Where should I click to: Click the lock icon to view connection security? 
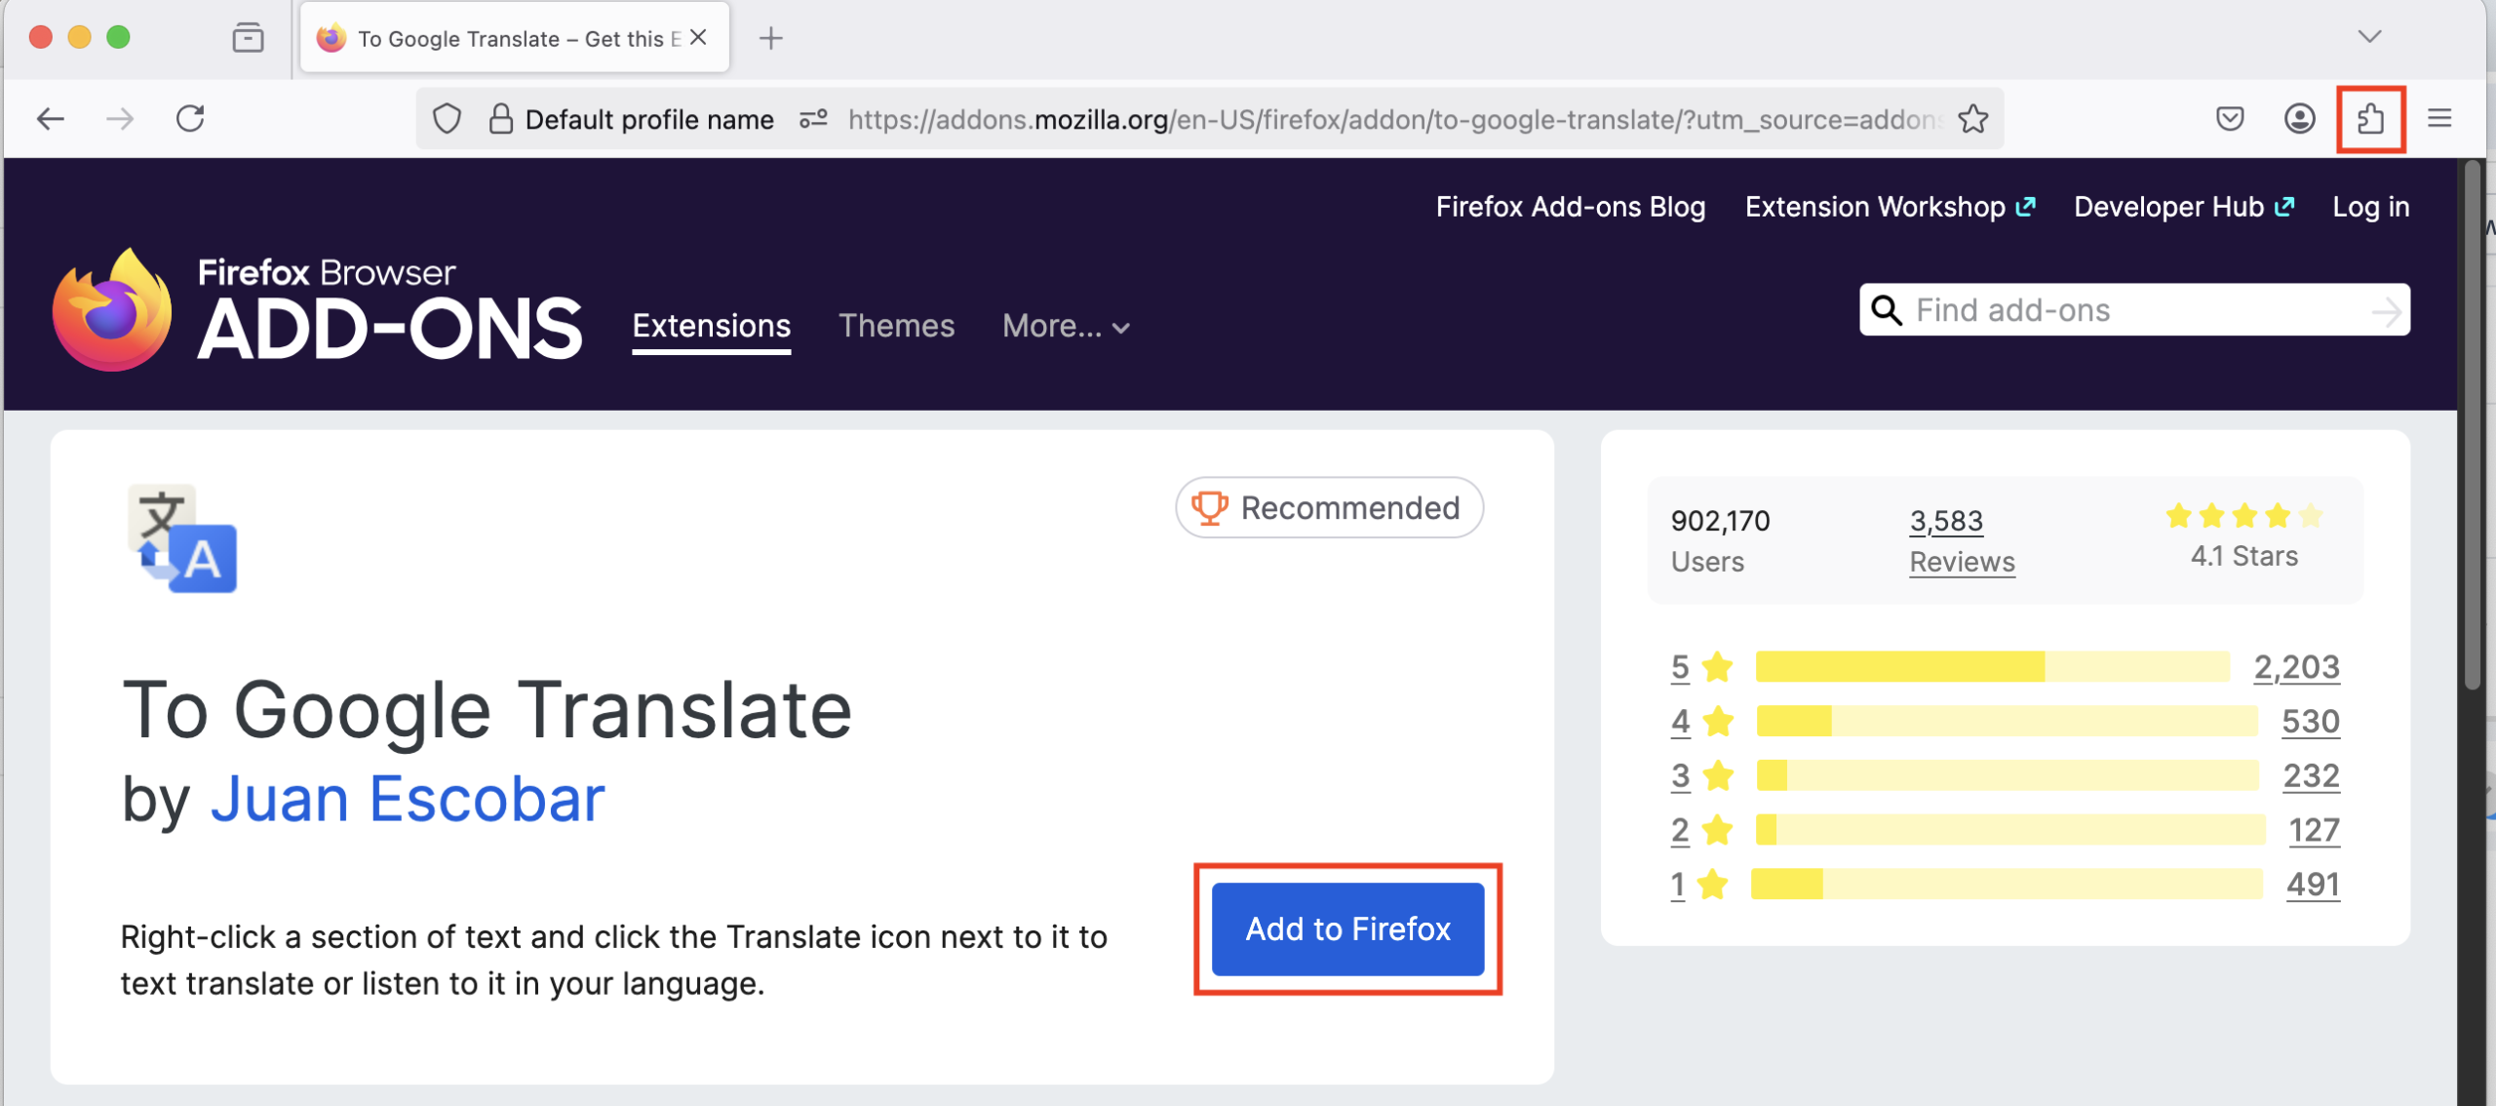tap(500, 118)
